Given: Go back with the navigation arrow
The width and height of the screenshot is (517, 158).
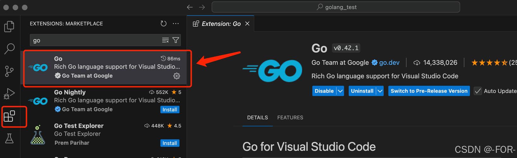Looking at the screenshot, I should tap(190, 7).
